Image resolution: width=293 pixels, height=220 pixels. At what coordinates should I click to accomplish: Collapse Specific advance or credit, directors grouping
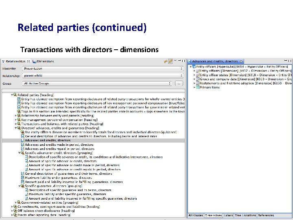pyautogui.click(x=20, y=153)
